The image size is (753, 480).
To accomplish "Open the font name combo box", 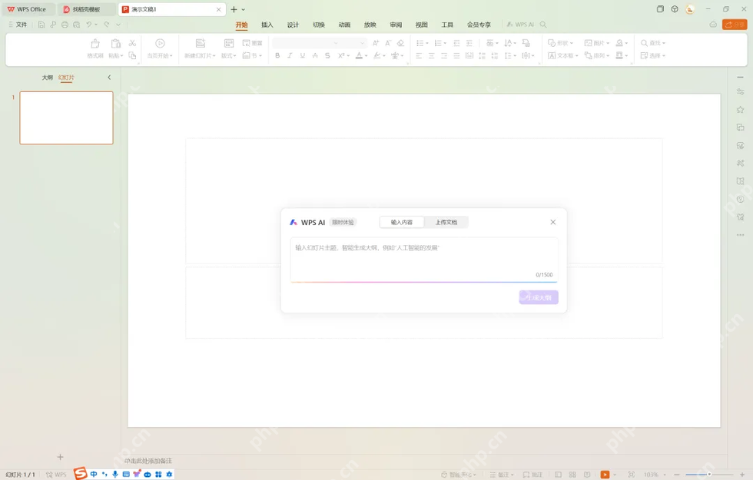I will click(x=306, y=43).
